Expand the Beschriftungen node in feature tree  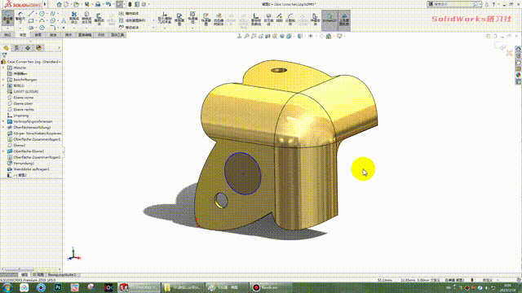point(3,80)
